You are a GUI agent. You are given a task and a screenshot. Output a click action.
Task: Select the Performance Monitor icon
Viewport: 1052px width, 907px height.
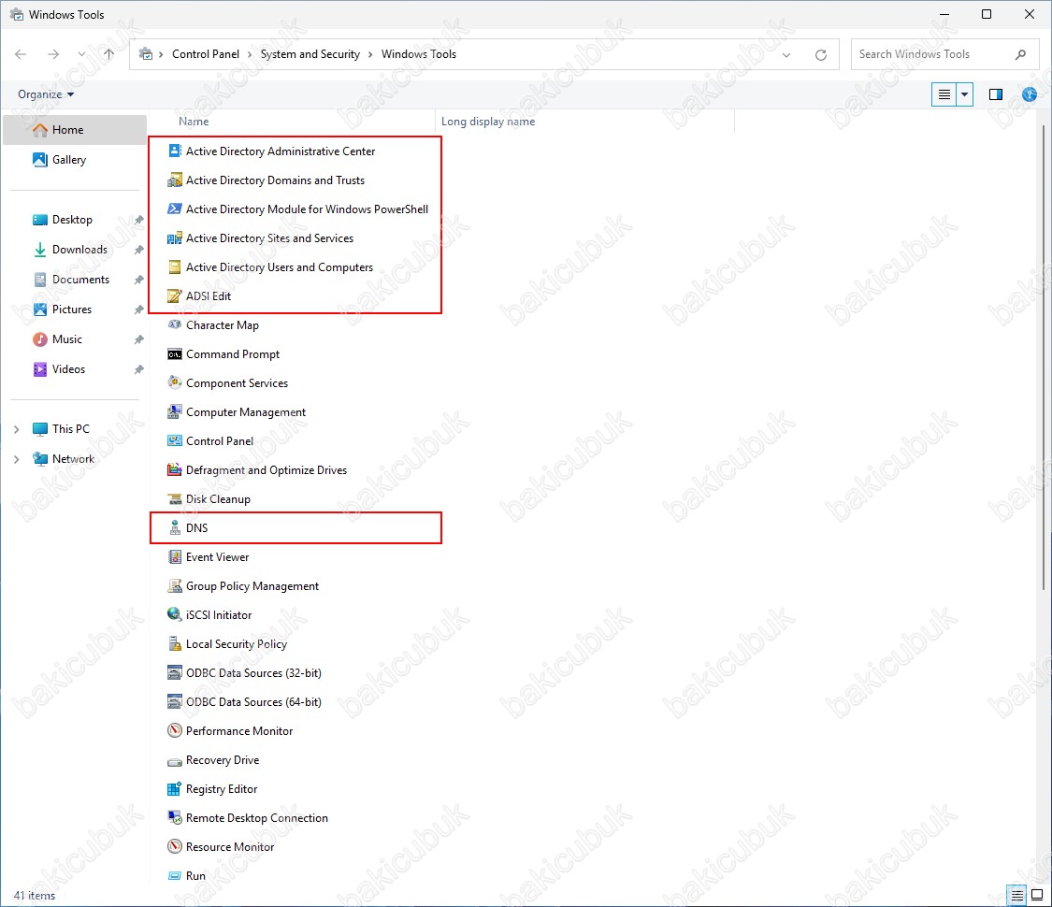175,730
